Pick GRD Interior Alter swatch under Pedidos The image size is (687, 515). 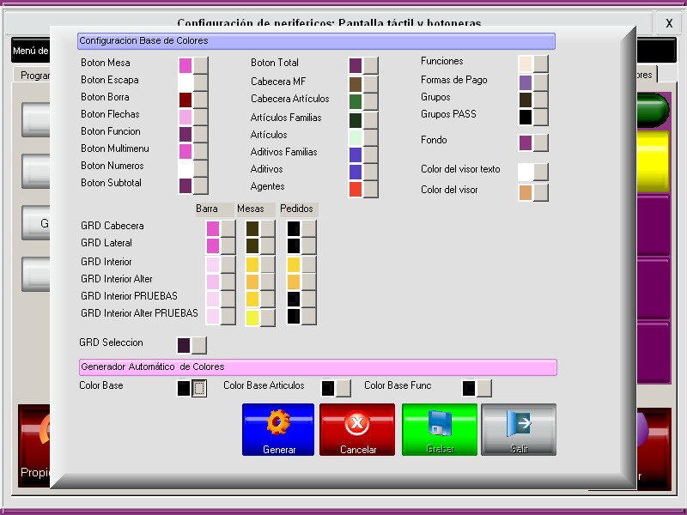pos(294,282)
